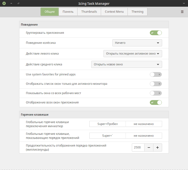The height and width of the screenshot is (170, 188).
Task: Decrease duration with the minus button
Action: pos(149,147)
